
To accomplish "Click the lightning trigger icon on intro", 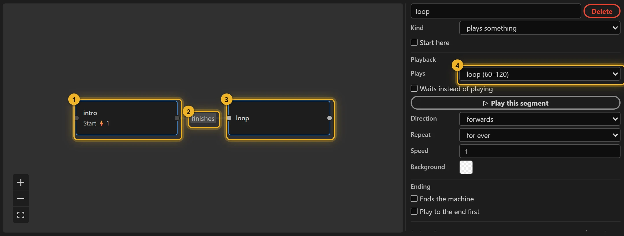I will click(x=101, y=123).
